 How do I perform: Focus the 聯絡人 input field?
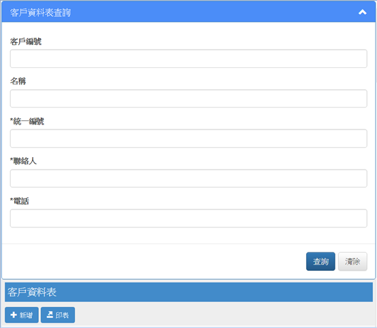(x=188, y=178)
